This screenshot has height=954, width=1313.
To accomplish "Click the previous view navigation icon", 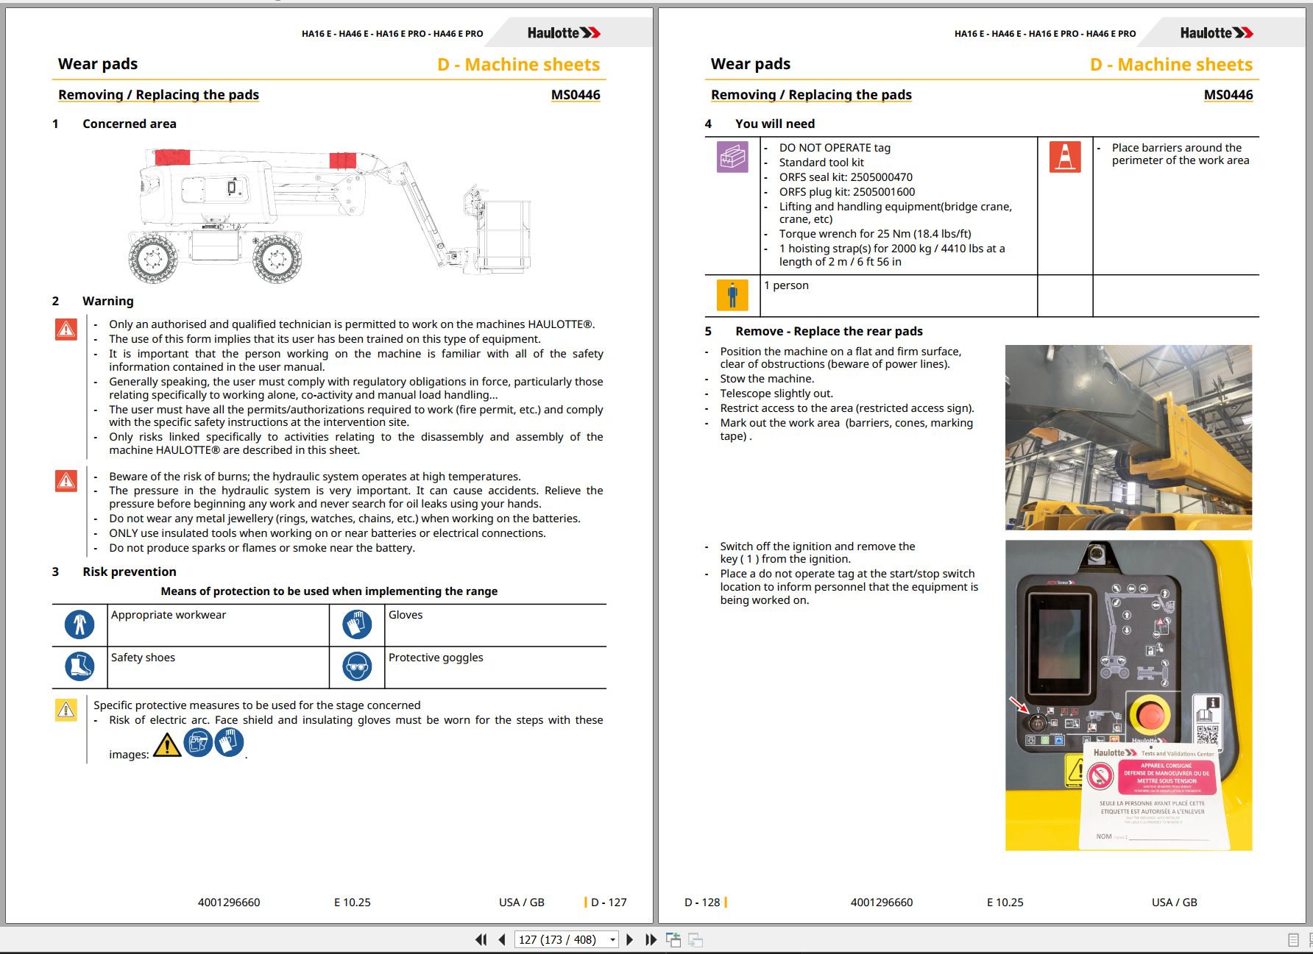I will click(x=673, y=939).
